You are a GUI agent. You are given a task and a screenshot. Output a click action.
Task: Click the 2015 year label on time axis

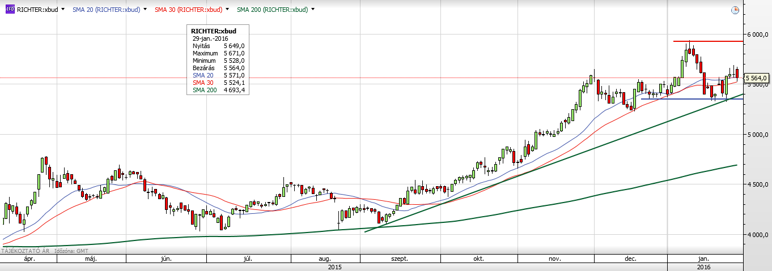tap(334, 266)
